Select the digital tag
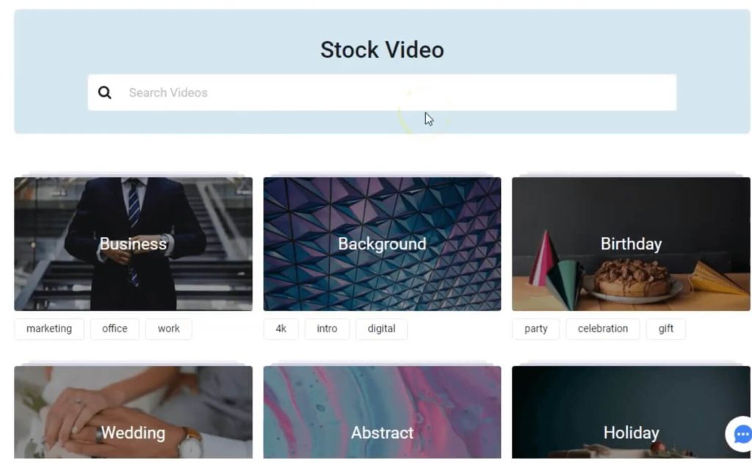Screen dimensions: 752x463 click(x=382, y=329)
